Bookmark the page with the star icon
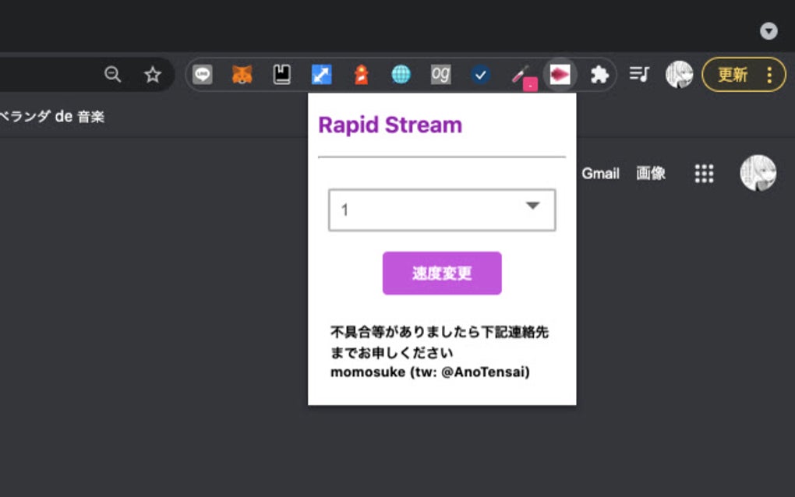Image resolution: width=795 pixels, height=497 pixels. 153,75
